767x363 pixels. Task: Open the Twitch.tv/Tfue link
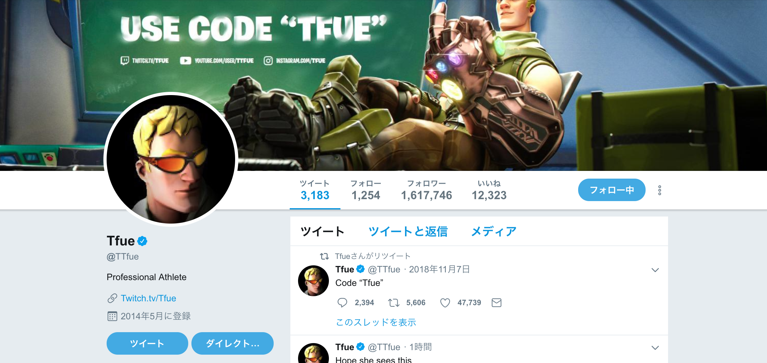coord(148,298)
